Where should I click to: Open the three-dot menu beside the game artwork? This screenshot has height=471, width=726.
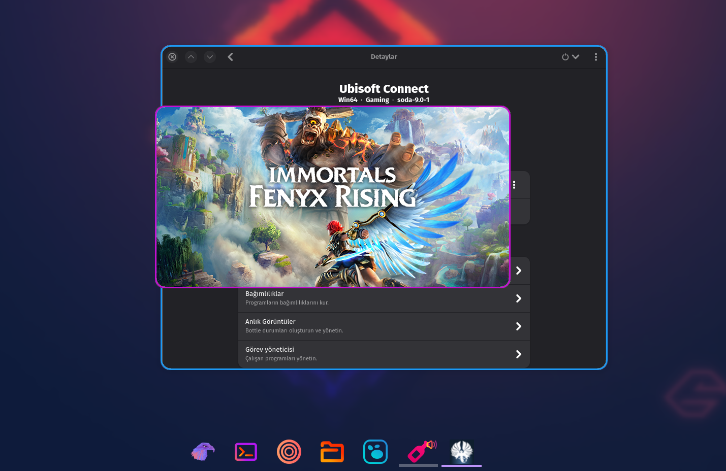pos(514,185)
